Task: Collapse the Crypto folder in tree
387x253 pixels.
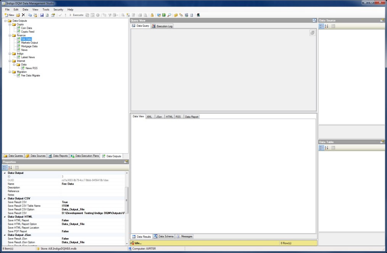Action: (10, 24)
